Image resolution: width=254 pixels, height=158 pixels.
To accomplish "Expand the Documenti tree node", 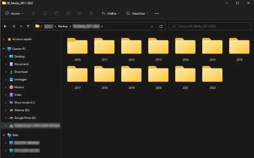I will pyautogui.click(x=6, y=64).
